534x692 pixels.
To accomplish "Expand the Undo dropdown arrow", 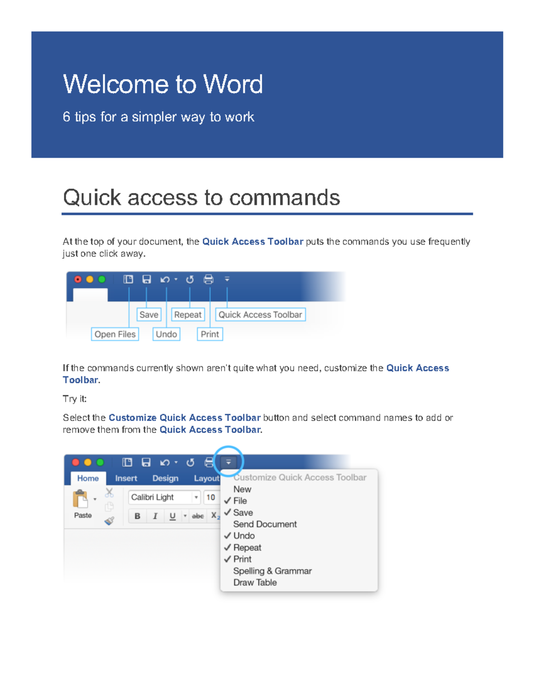I will click(175, 280).
